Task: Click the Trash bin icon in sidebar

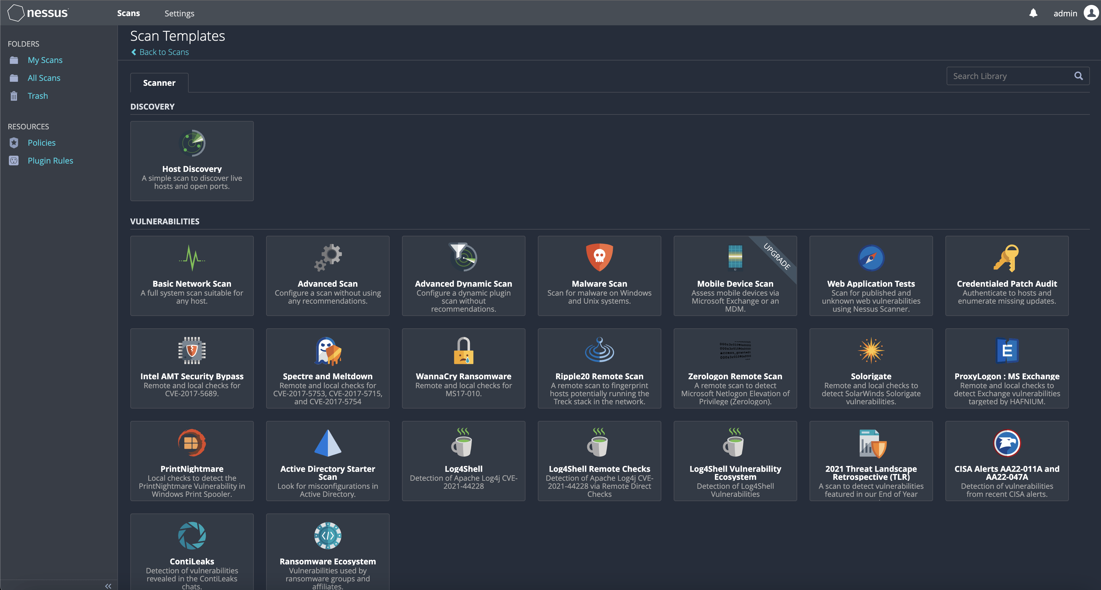Action: click(x=14, y=96)
